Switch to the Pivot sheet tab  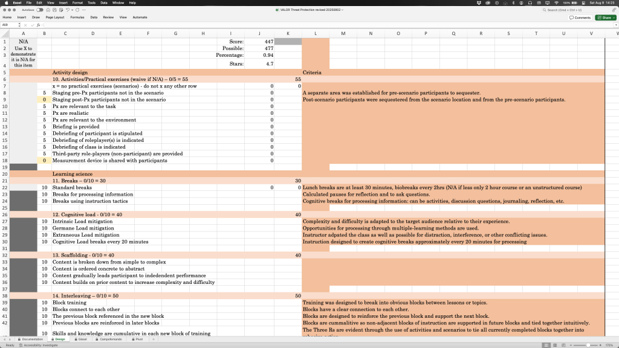tap(137, 340)
